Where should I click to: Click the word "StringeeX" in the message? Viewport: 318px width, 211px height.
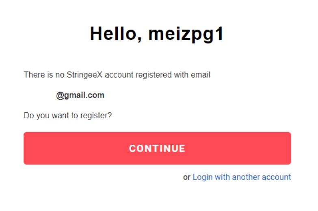pyautogui.click(x=83, y=75)
